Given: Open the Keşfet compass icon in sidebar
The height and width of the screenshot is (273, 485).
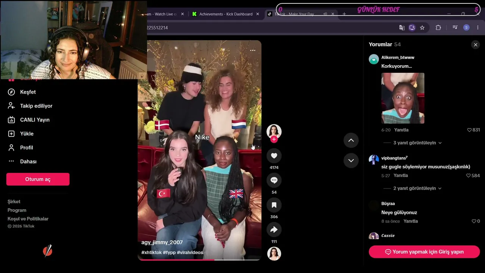Looking at the screenshot, I should [11, 92].
